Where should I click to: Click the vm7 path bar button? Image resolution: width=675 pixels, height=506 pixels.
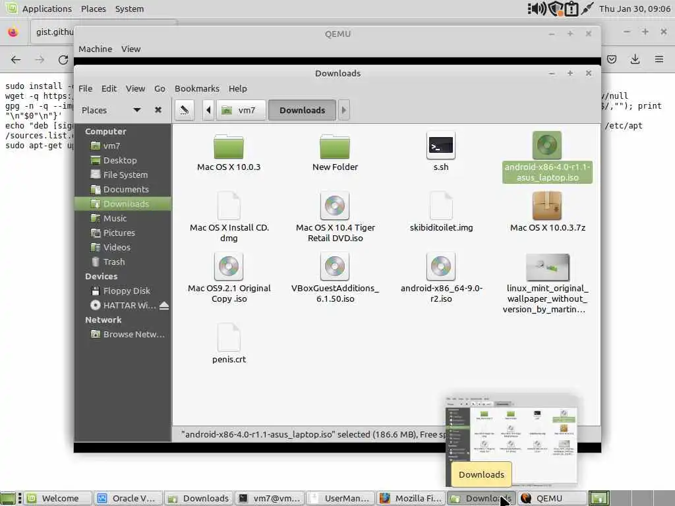(241, 110)
